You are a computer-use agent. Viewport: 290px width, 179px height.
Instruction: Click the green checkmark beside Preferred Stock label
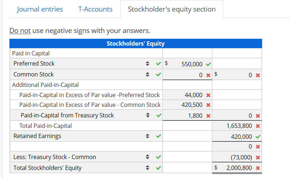(x=158, y=64)
